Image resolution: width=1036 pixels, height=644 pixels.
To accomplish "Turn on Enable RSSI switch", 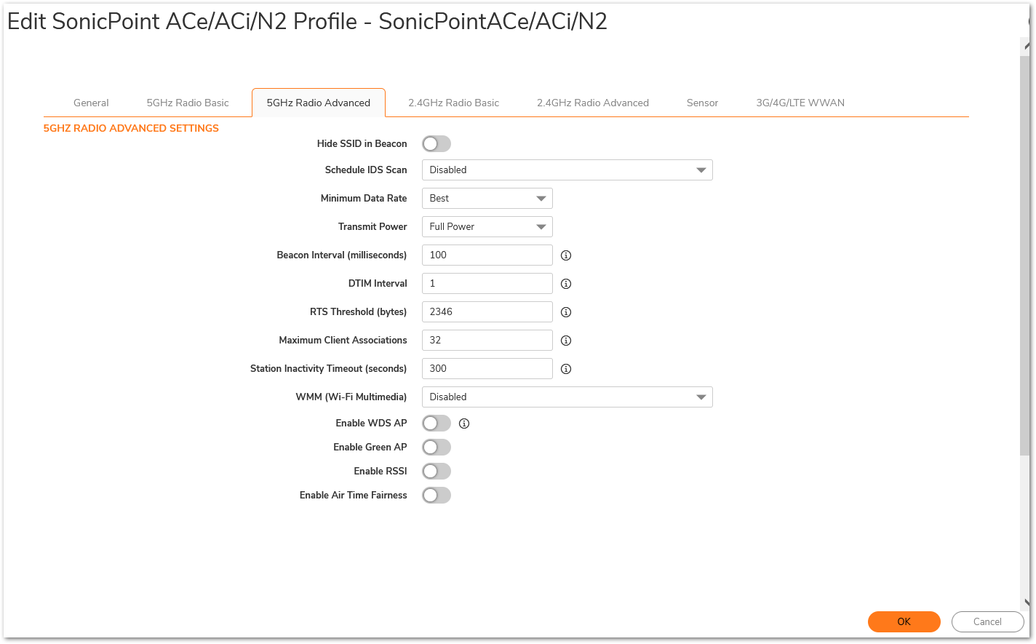I will tap(437, 472).
